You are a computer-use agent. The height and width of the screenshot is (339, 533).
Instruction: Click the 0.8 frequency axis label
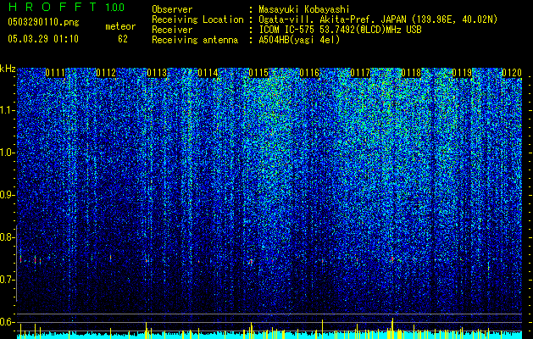click(7, 237)
